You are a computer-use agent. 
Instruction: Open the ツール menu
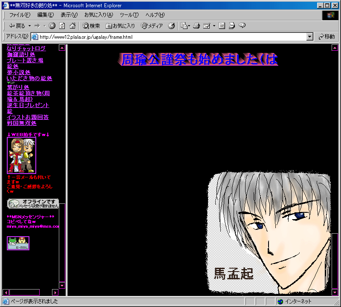[x=129, y=15]
